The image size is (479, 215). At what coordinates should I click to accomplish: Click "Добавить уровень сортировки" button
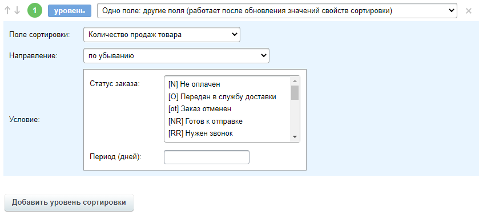pos(69,202)
